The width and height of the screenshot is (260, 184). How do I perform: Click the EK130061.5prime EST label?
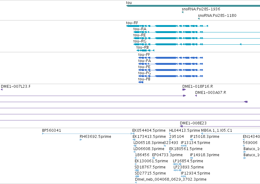click(152, 161)
